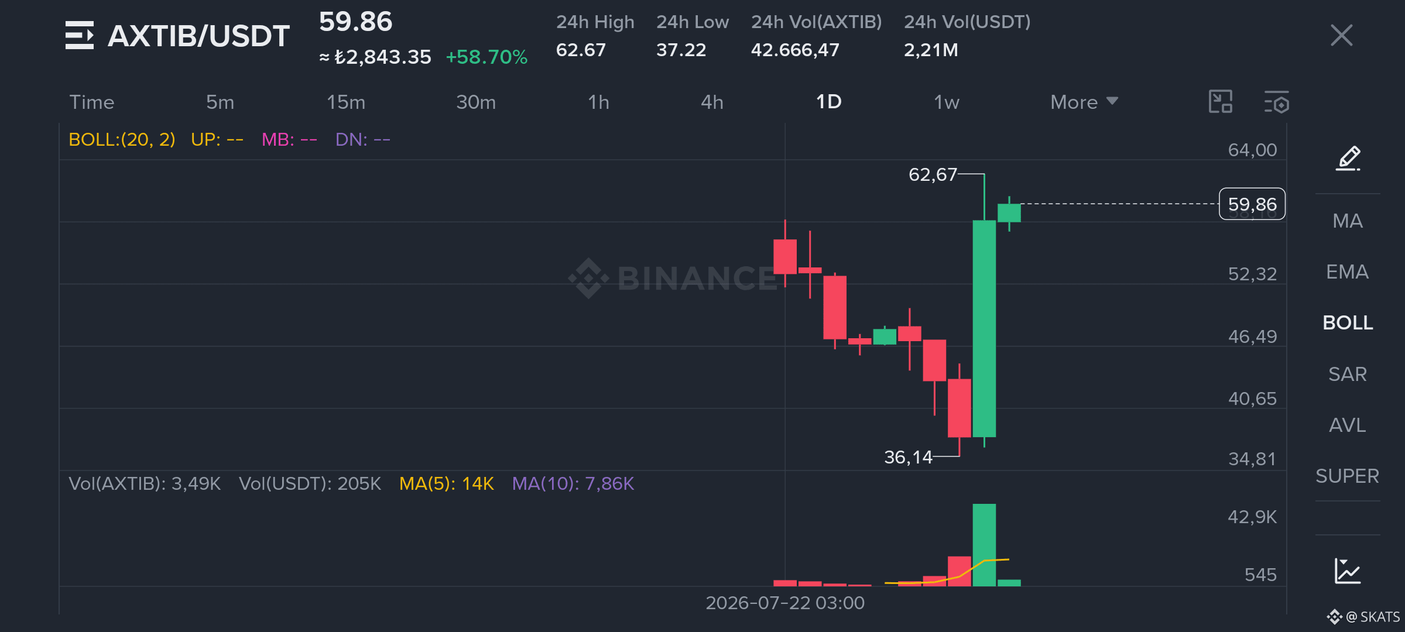This screenshot has width=1405, height=632.
Task: Open the AXTIB/USDT pair selector
Action: click(x=198, y=36)
